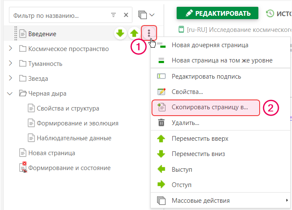This screenshot has height=210, width=292.
Task: Choose Новая дочерняя страница from menu
Action: click(209, 45)
